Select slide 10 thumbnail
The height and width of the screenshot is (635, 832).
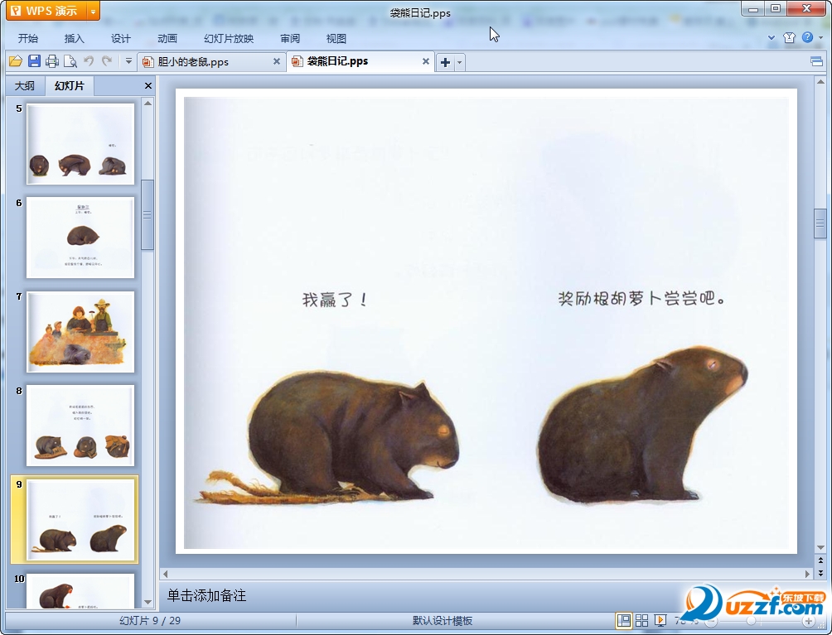coord(80,590)
